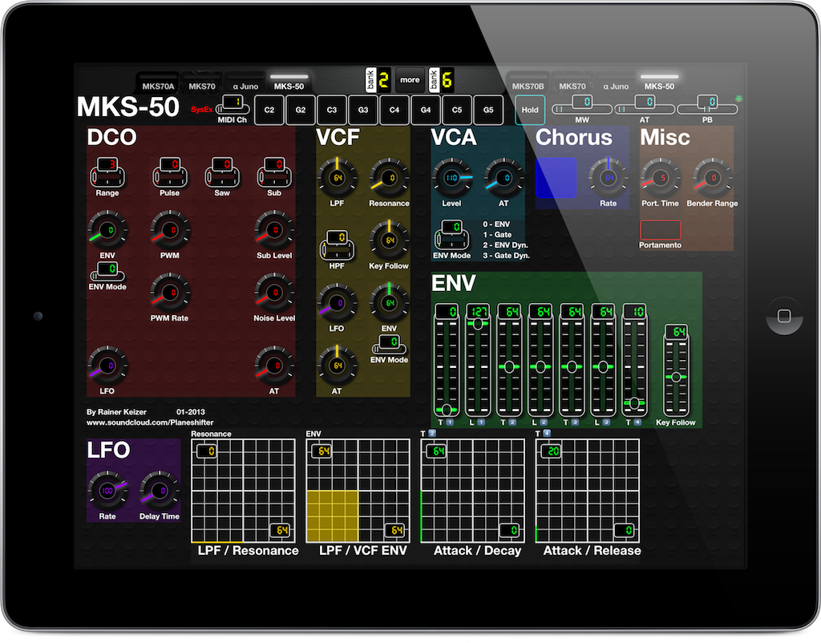Tap the Attack / Decay XY pad
821x643 pixels.
(x=473, y=491)
